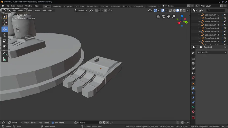Open Global transform orientation dropdown
The width and height of the screenshot is (228, 128).
(81, 10)
